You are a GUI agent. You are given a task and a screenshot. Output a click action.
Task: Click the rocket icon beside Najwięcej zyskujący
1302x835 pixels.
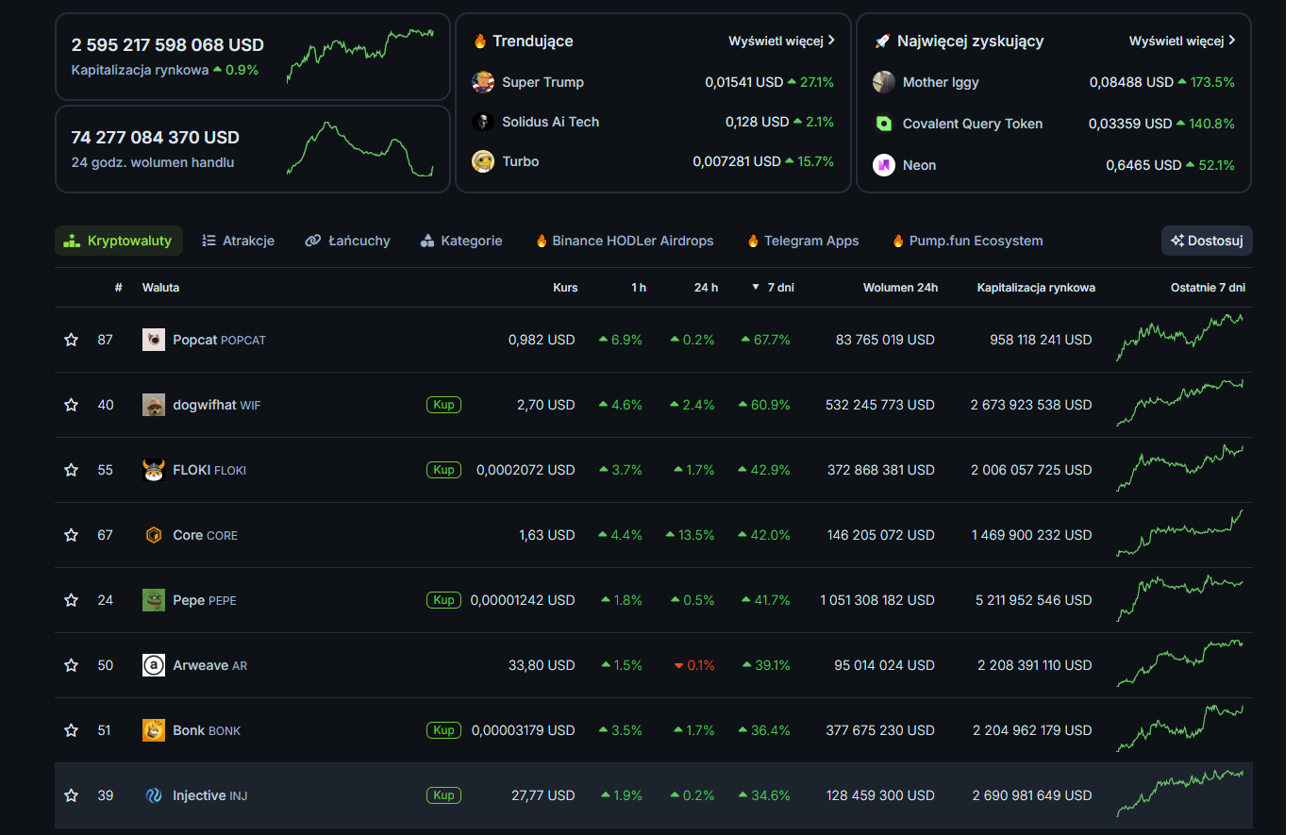pyautogui.click(x=882, y=41)
